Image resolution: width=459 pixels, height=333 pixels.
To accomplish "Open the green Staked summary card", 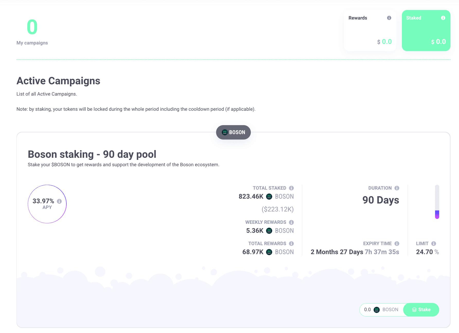I will click(x=426, y=31).
